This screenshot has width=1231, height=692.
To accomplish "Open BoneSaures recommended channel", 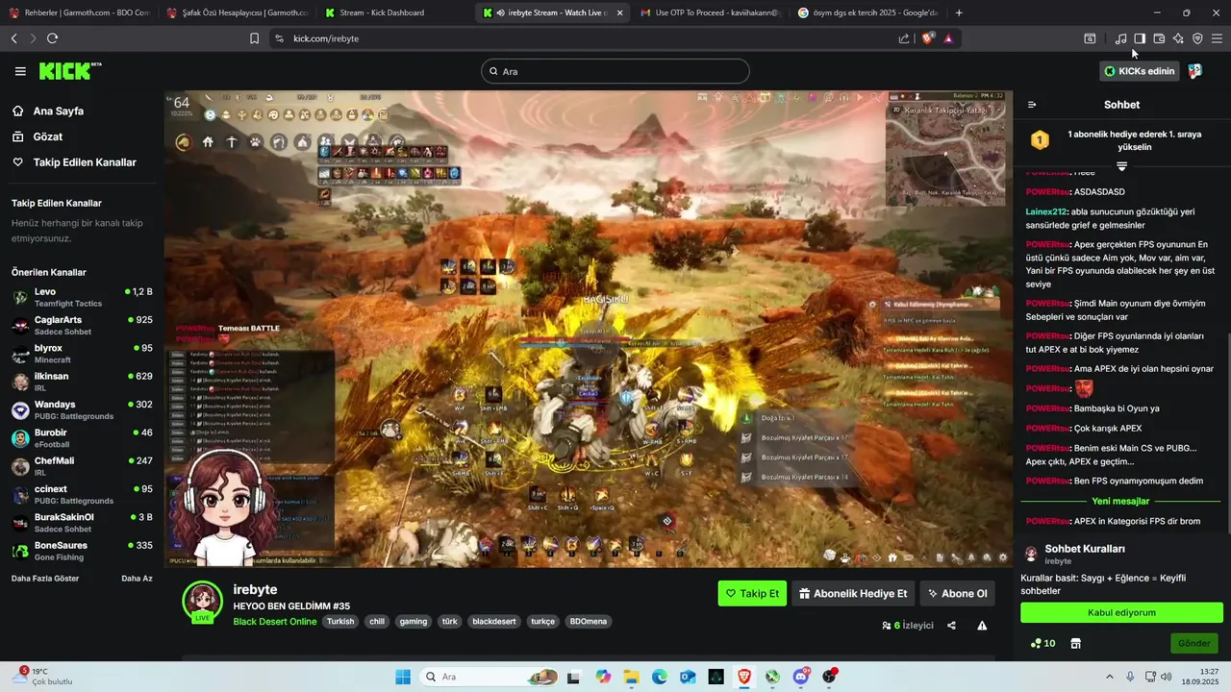I will click(x=82, y=551).
